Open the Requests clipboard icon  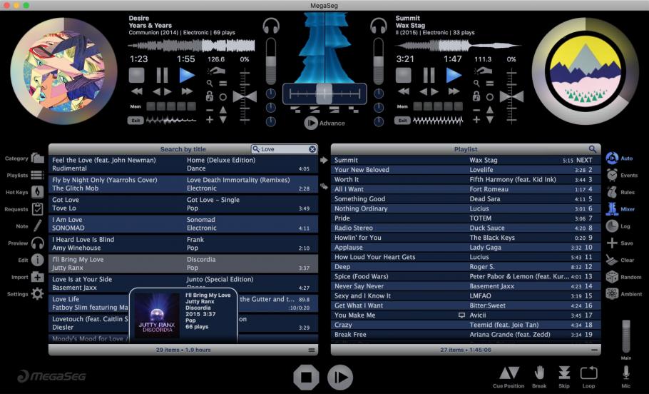coord(37,209)
